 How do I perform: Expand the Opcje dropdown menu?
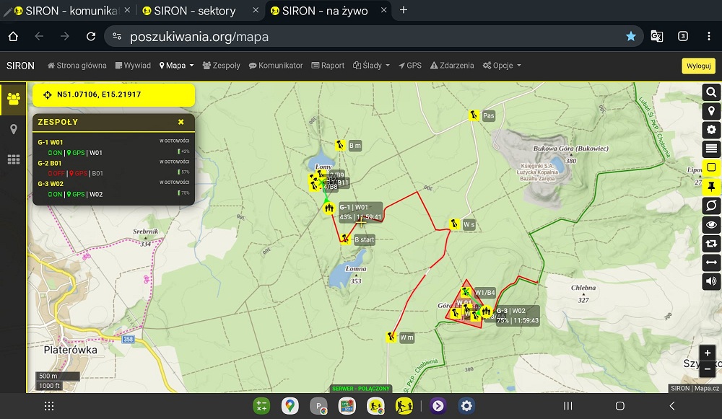pos(502,66)
